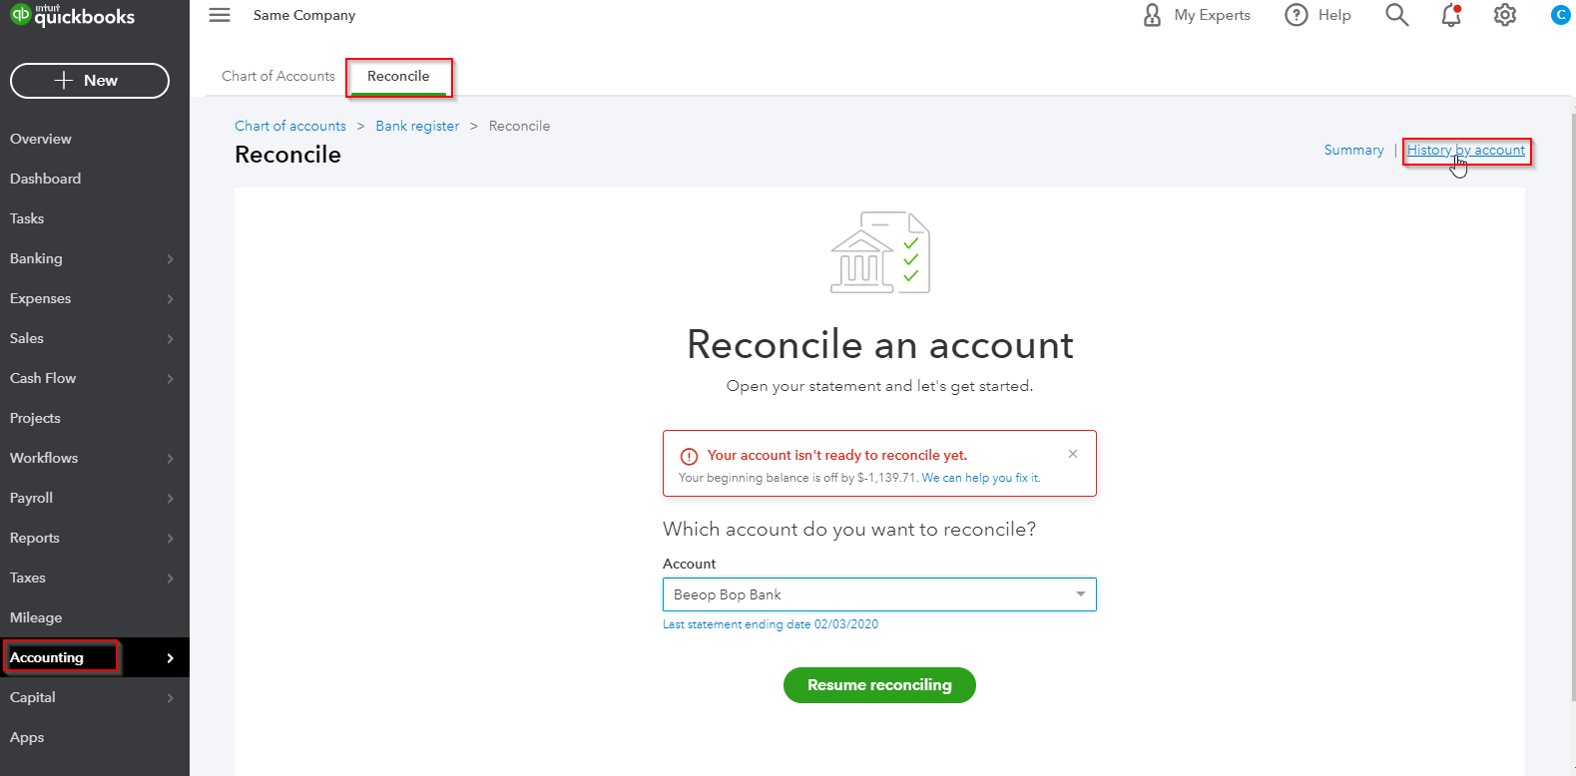
Task: Open the History by account link
Action: tap(1465, 150)
